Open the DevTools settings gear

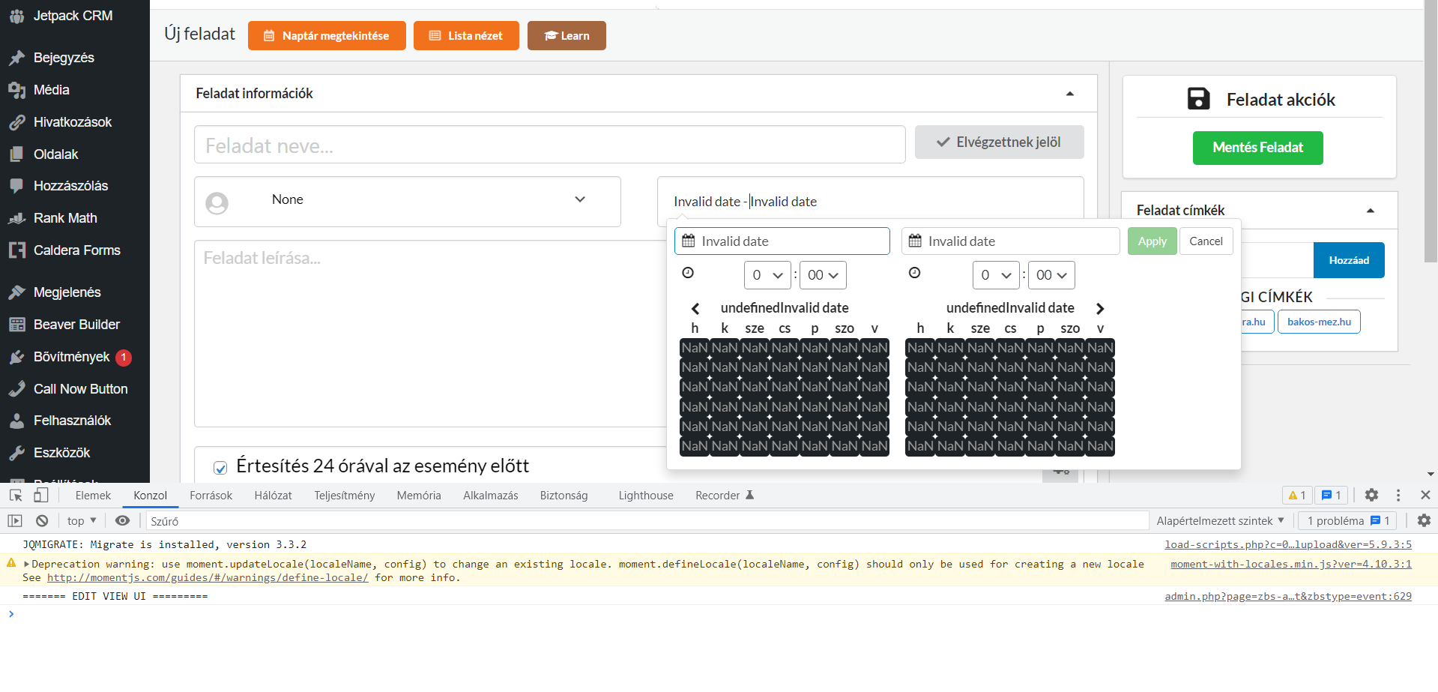[1371, 495]
